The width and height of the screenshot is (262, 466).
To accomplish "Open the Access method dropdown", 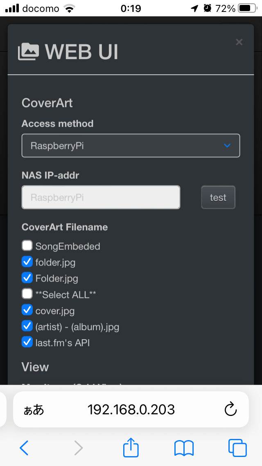I will 131,146.
